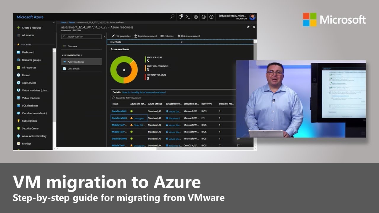The height and width of the screenshot is (213, 379).
Task: Click the Azure Active Directory icon
Action: tap(19, 136)
